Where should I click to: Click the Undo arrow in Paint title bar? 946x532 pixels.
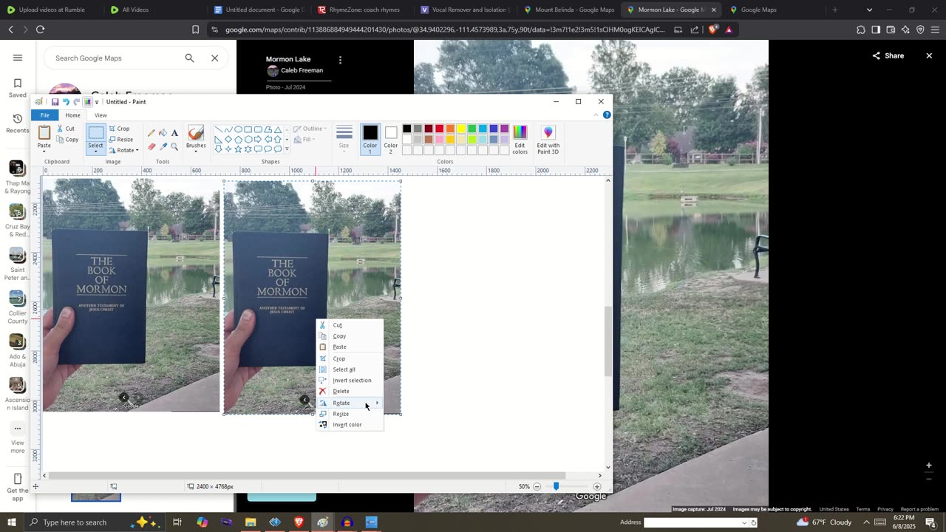tap(66, 102)
